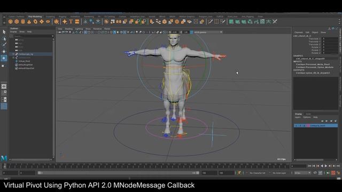
Task: Select the Paint Selection brush tool
Action: coord(4,45)
